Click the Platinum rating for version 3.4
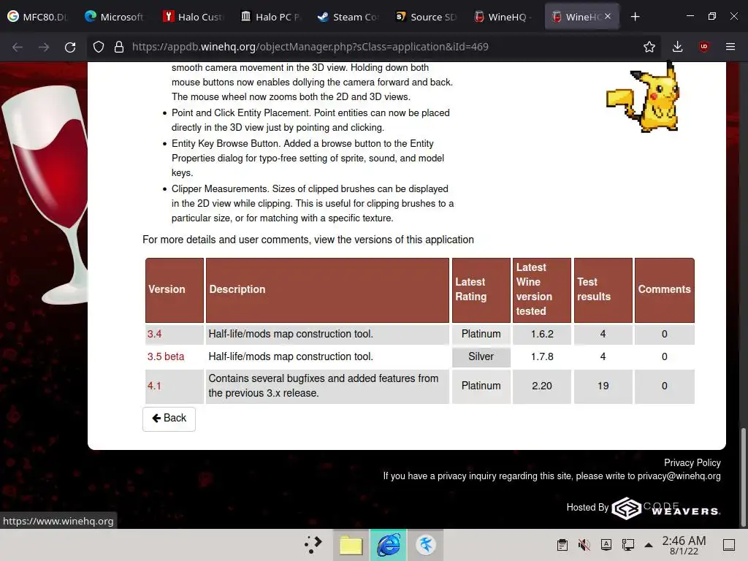The height and width of the screenshot is (561, 748). coord(481,334)
